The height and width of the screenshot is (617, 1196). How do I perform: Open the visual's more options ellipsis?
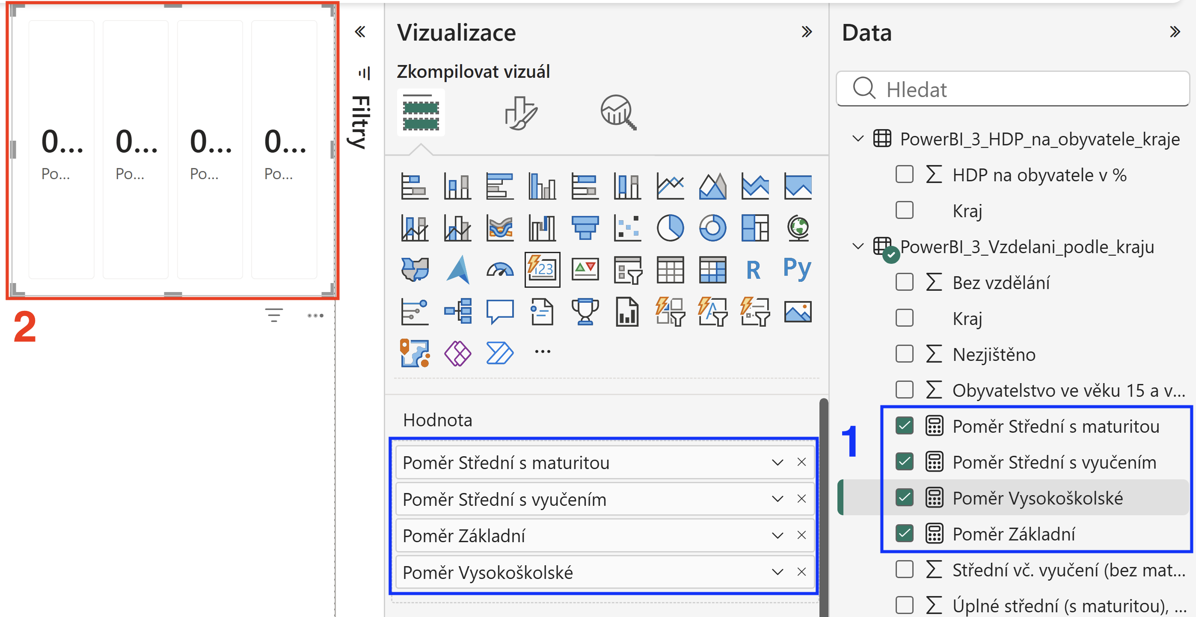pyautogui.click(x=315, y=316)
